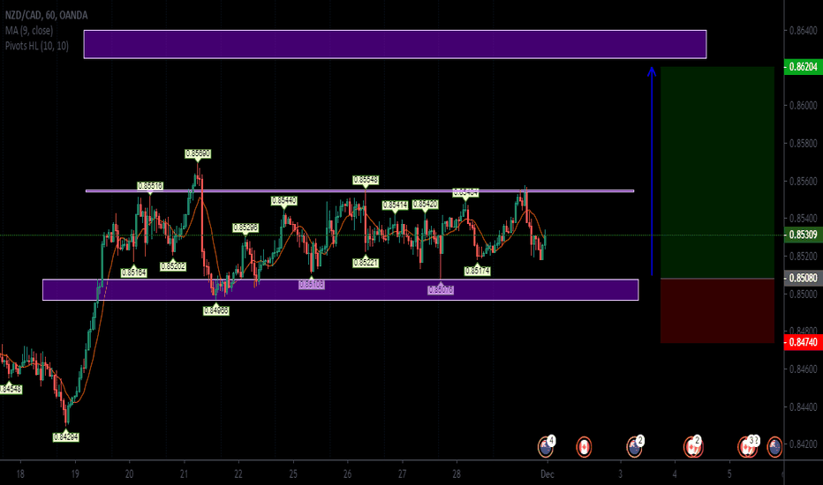Click the red 0.84740 stop-loss price label
The height and width of the screenshot is (485, 823).
(801, 341)
